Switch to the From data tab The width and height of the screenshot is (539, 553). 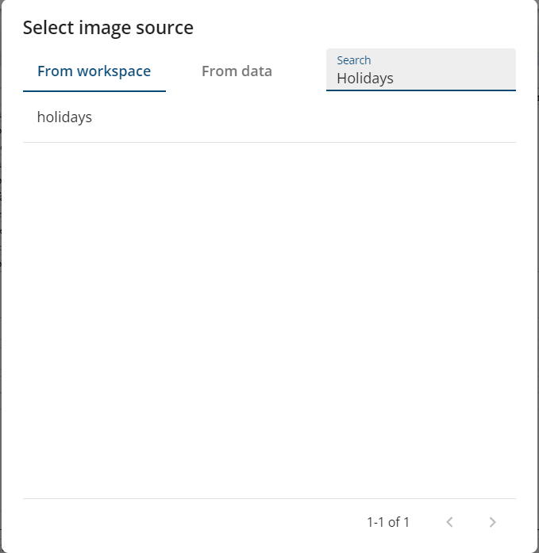tap(237, 71)
